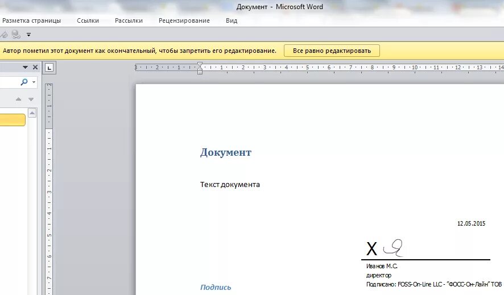Go to the Рецензирование tab
The width and height of the screenshot is (504, 295).
(184, 20)
